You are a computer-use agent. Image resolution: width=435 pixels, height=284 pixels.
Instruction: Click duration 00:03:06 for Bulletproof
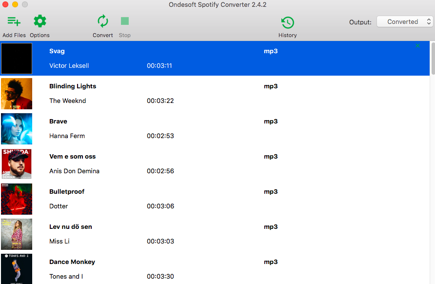pos(160,206)
